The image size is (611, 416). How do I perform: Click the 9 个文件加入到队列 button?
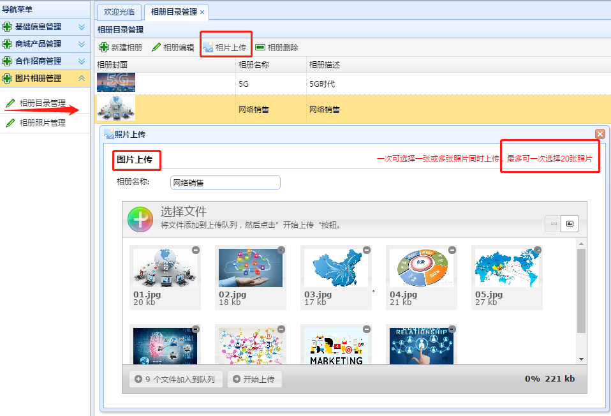pos(175,379)
